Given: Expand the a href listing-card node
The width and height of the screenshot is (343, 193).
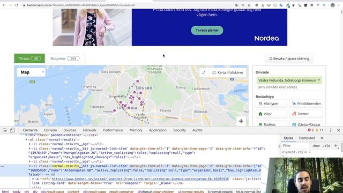Looking at the screenshot, I should tap(33, 179).
